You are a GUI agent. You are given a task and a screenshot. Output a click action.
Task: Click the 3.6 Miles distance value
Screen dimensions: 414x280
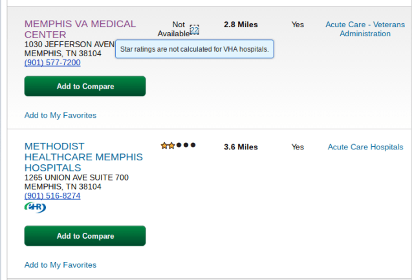click(241, 147)
